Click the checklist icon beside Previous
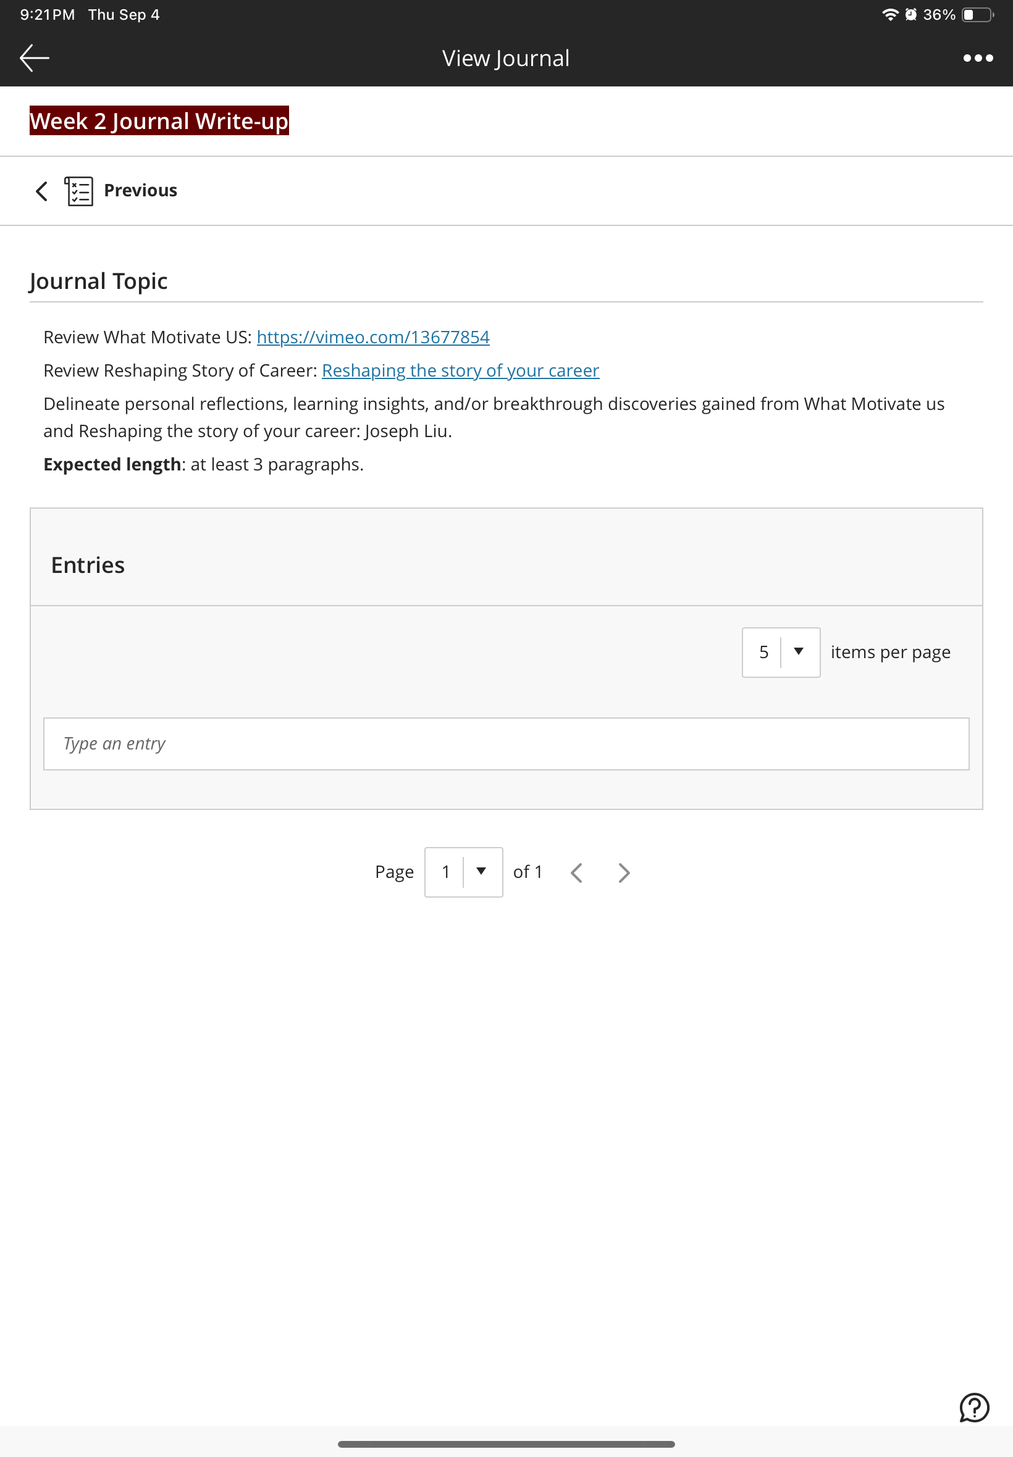 pyautogui.click(x=78, y=190)
